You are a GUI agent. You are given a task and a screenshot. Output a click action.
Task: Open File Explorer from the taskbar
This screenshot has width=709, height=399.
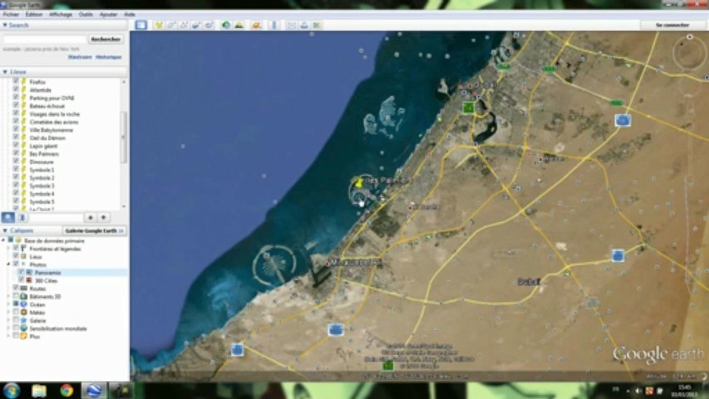(x=39, y=390)
